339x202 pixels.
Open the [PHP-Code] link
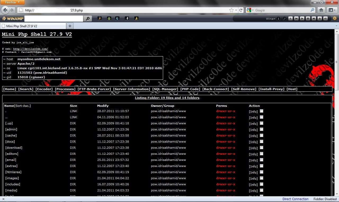[190, 89]
